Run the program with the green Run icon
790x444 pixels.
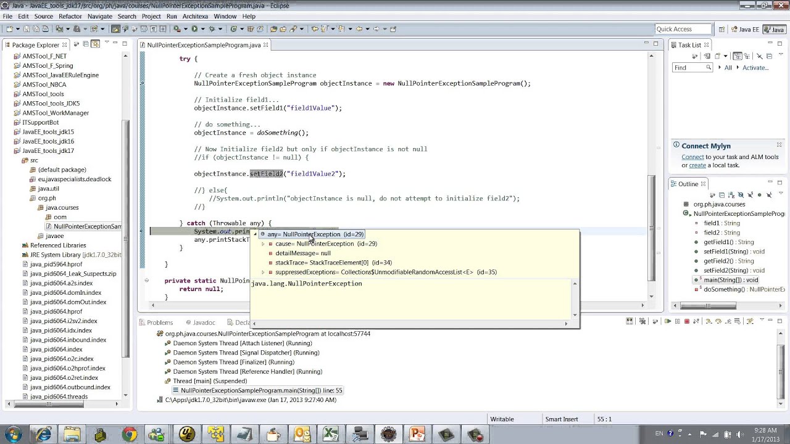click(194, 28)
